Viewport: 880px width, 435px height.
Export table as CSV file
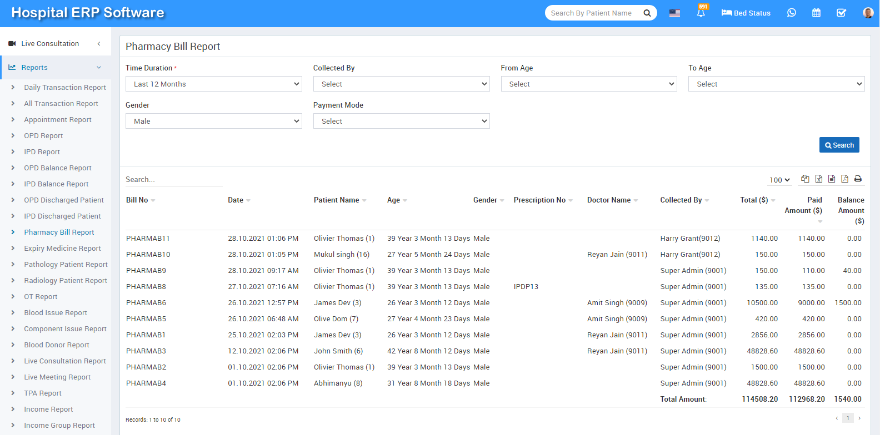[x=832, y=179]
